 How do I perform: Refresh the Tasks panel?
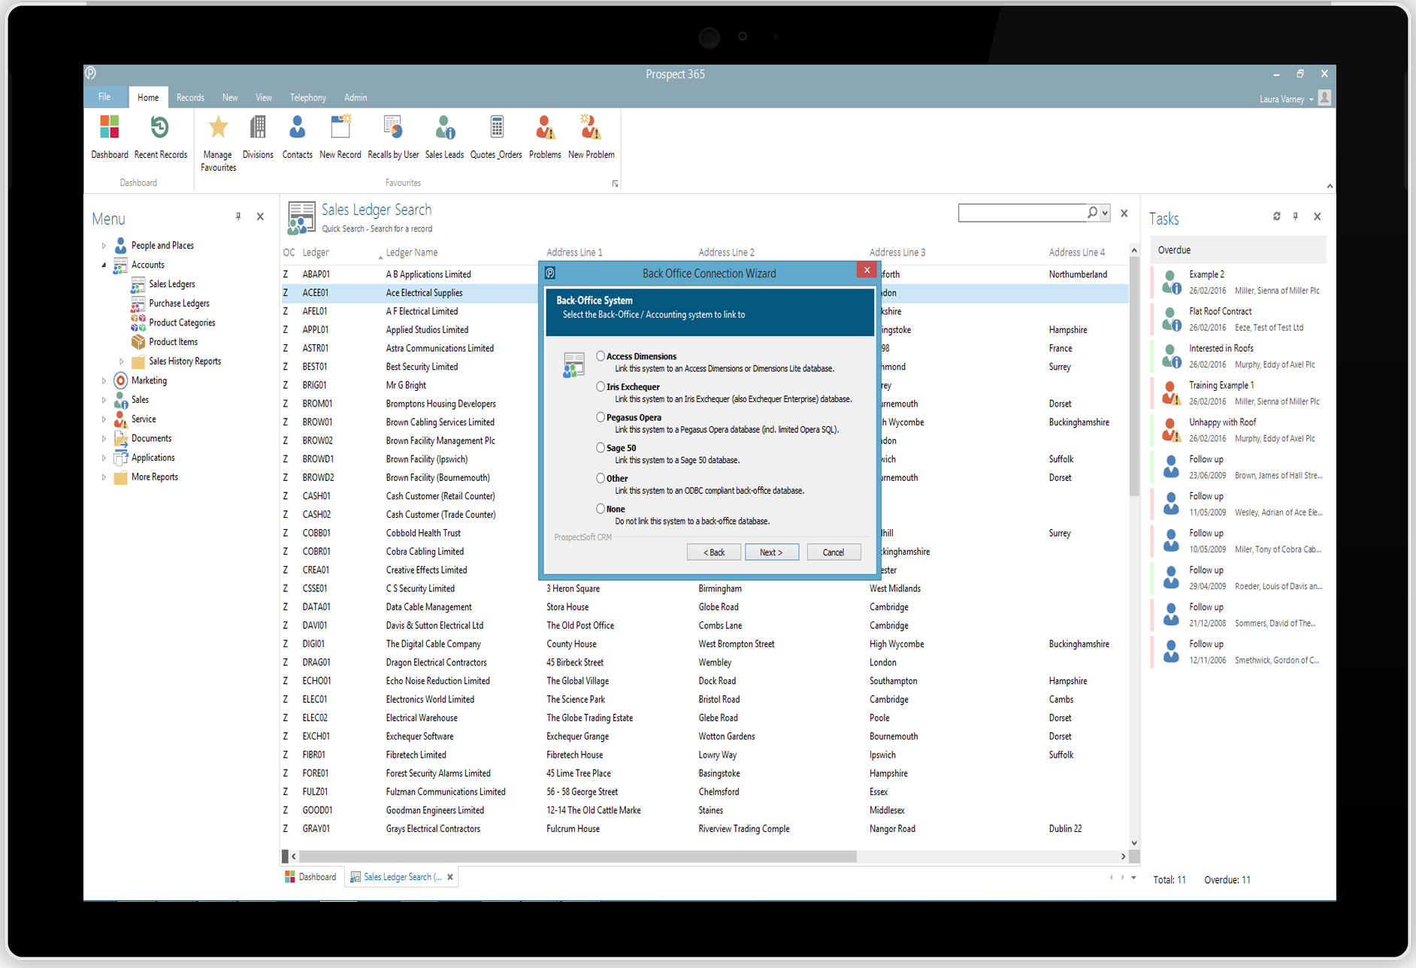tap(1276, 216)
